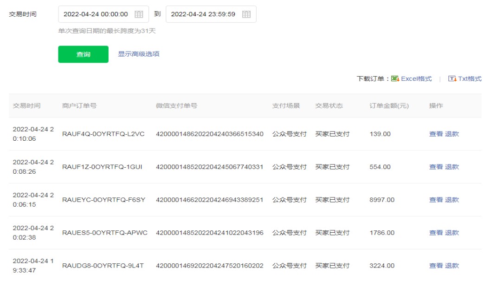The height and width of the screenshot is (281, 484).
Task: Click the green 查询 button
Action: click(83, 54)
